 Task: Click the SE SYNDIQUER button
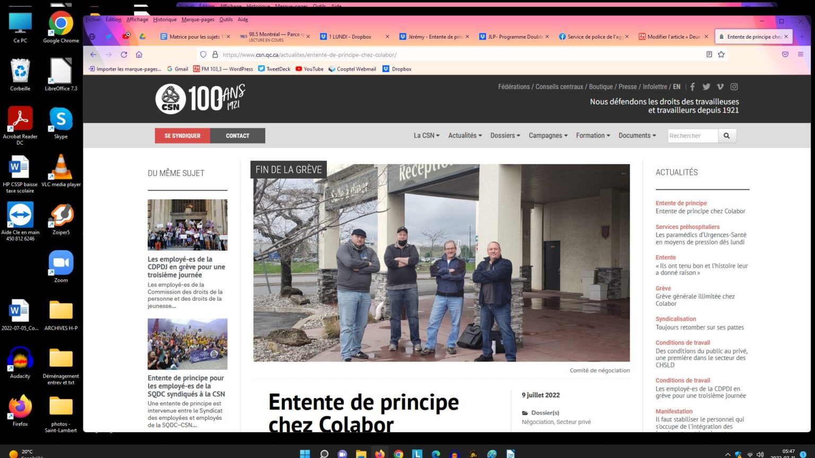point(183,136)
